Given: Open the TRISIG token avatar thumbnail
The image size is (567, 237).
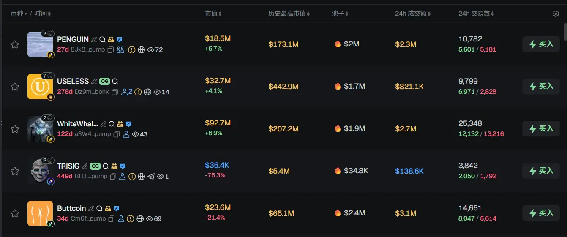Looking at the screenshot, I should (x=40, y=171).
